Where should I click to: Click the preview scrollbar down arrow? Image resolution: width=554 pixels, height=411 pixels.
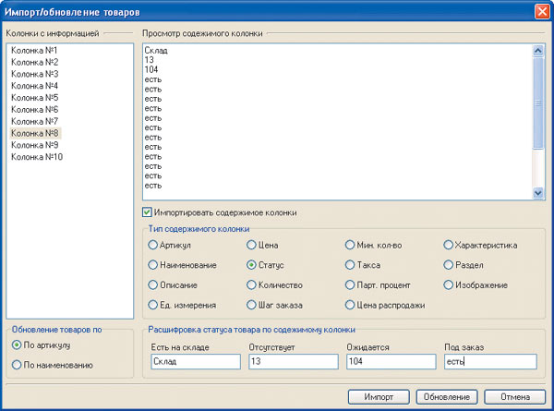[537, 193]
